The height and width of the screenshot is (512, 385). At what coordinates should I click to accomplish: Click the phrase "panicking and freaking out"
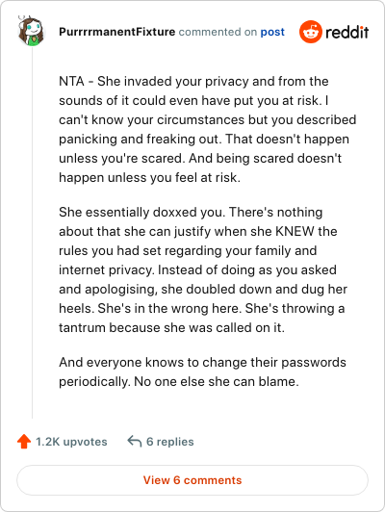(139, 140)
